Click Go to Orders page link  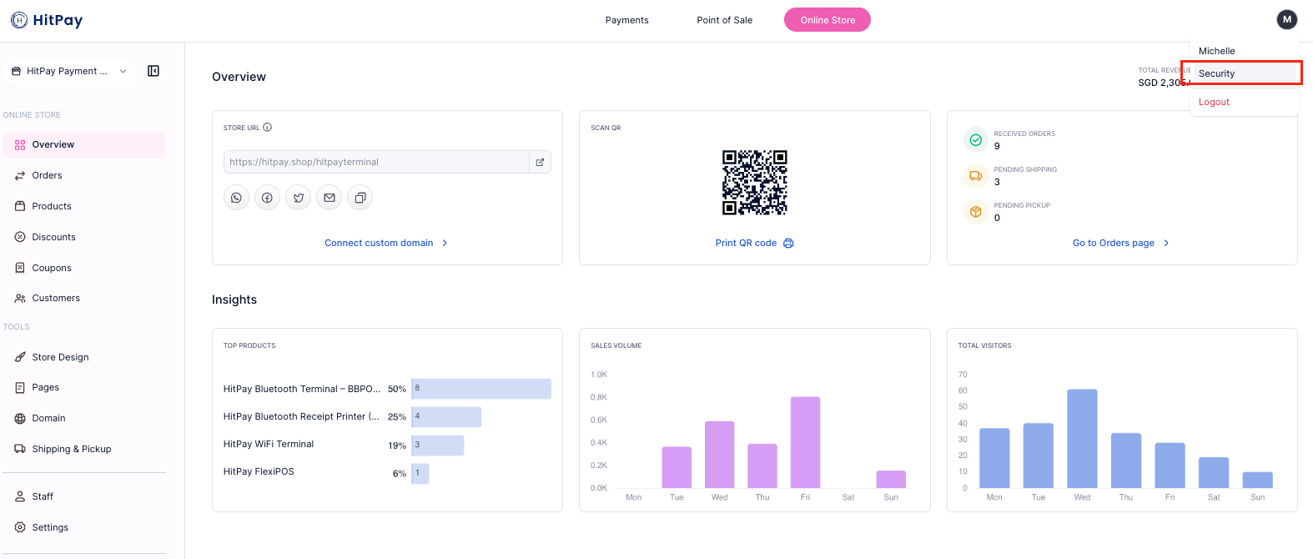point(1121,243)
